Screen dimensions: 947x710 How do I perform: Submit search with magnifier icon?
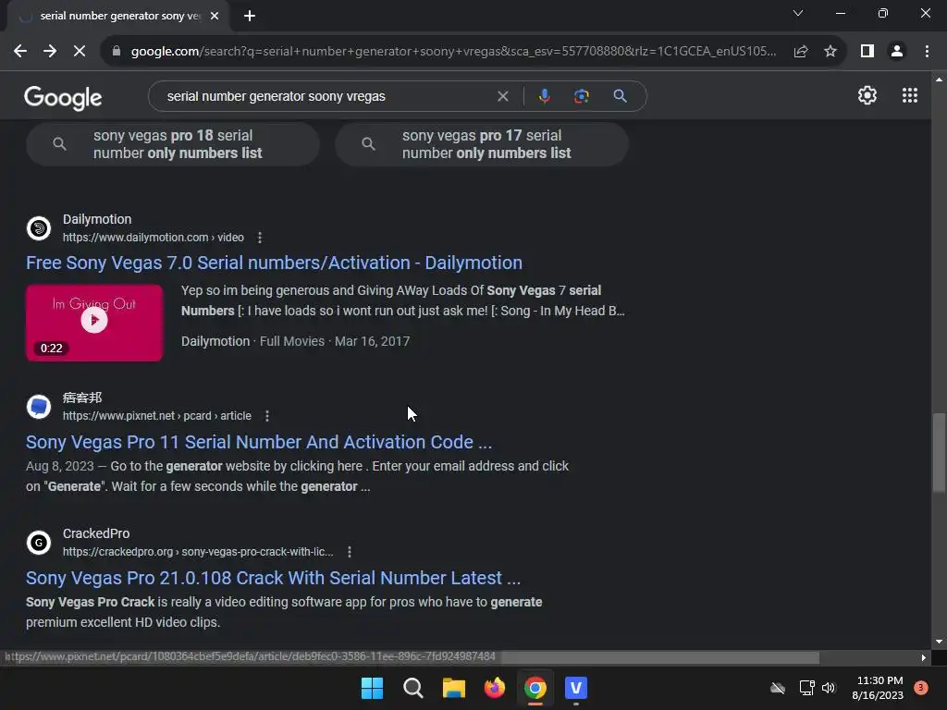(620, 96)
